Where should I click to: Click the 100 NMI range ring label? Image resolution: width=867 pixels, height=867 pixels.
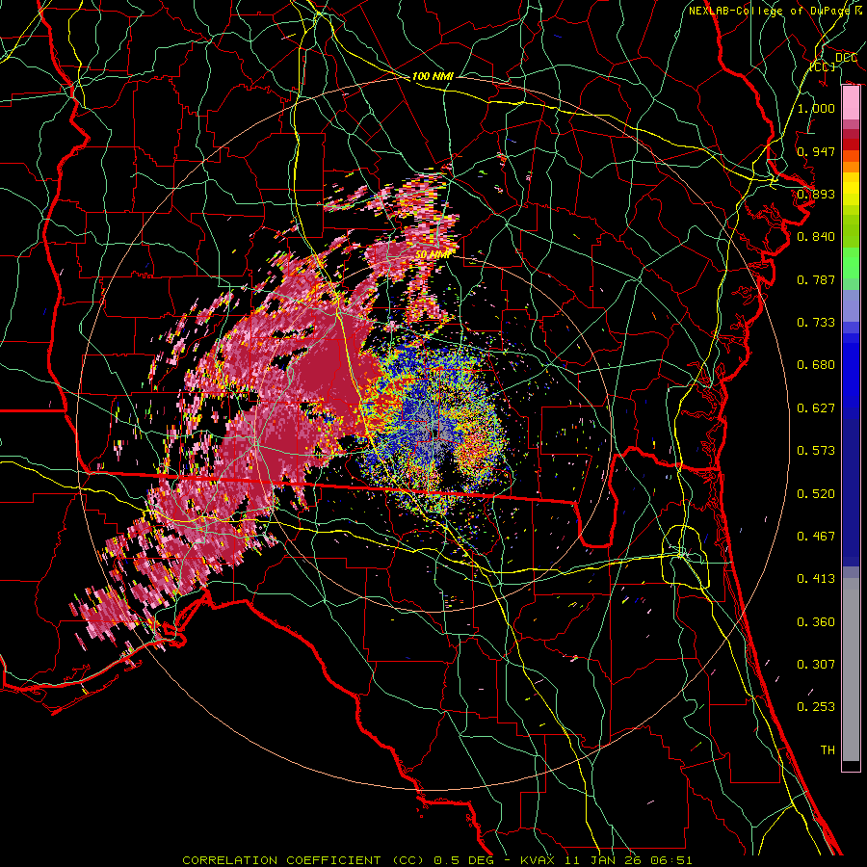(433, 76)
